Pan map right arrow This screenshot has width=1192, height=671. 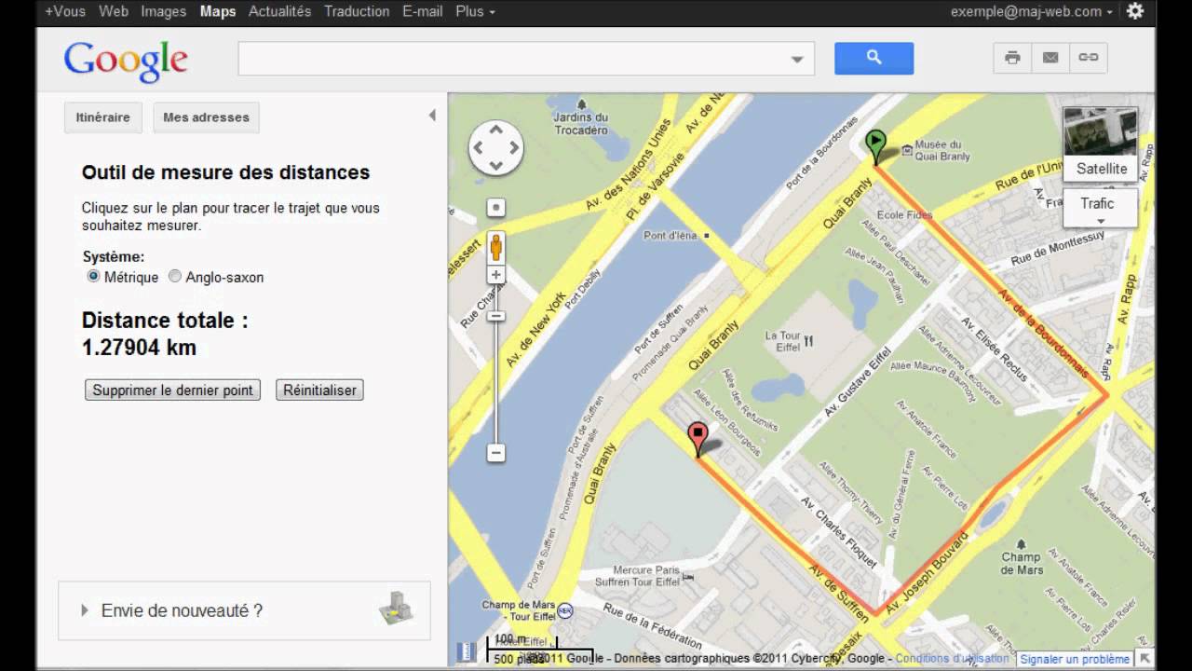click(x=514, y=147)
